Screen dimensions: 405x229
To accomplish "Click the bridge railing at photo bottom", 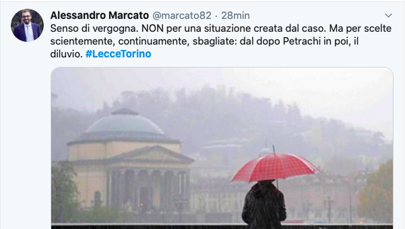I will click(222, 226).
